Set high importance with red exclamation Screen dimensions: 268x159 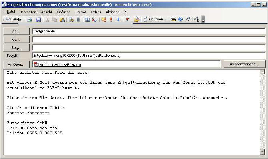(x=111, y=20)
